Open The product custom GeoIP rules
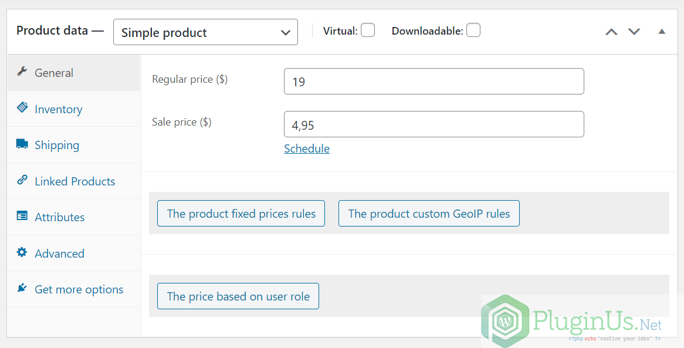Viewport: 684px width, 348px height. (429, 214)
